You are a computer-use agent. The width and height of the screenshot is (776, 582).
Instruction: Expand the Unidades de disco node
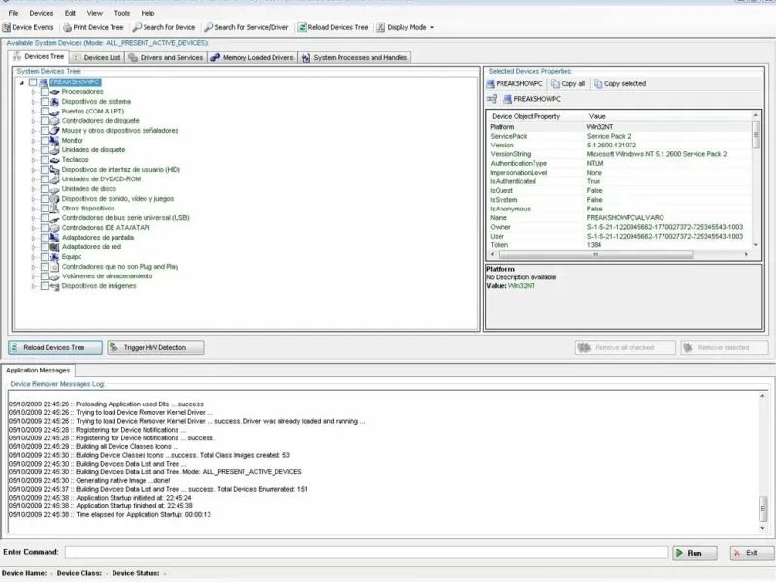(33, 189)
